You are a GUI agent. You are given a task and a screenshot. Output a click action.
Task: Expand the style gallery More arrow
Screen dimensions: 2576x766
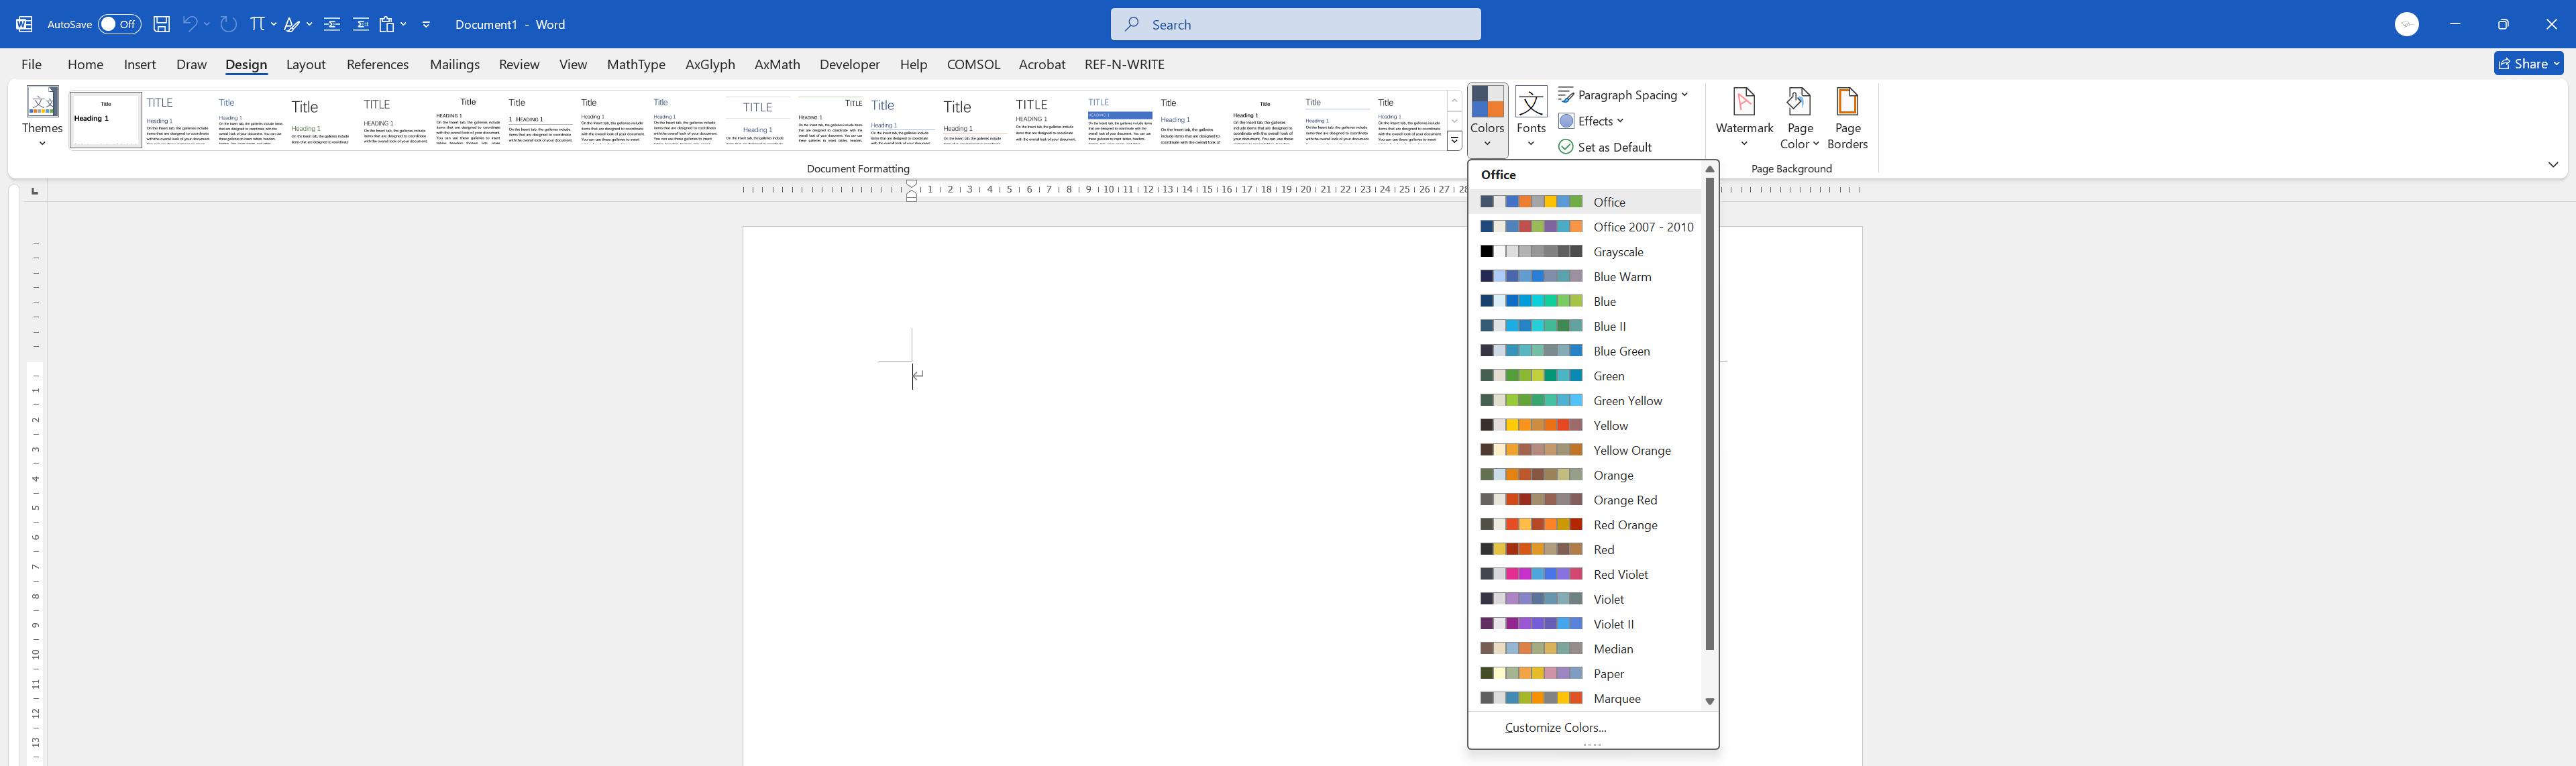tap(1454, 141)
